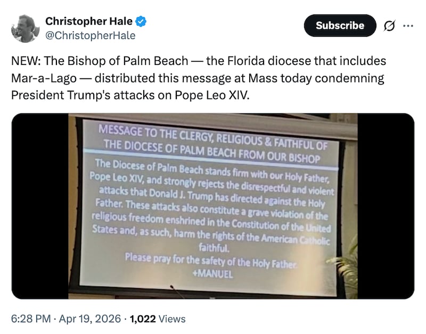The width and height of the screenshot is (426, 334).
Task: Click the Subscribe button
Action: (x=339, y=25)
